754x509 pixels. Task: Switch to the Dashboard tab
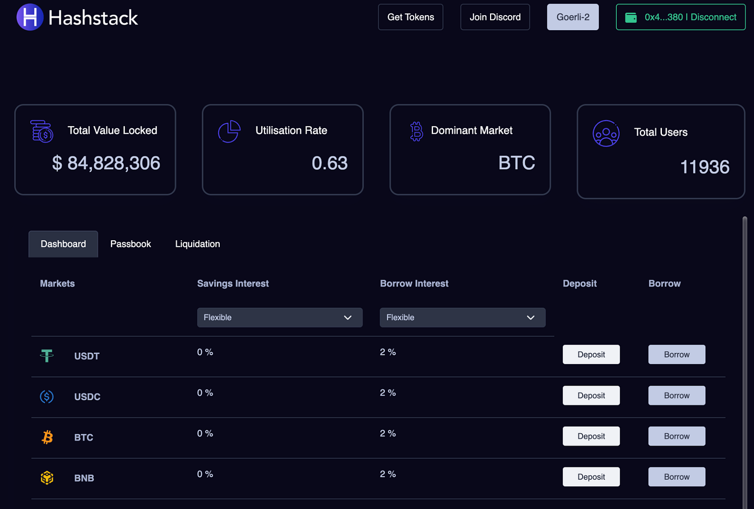point(63,244)
